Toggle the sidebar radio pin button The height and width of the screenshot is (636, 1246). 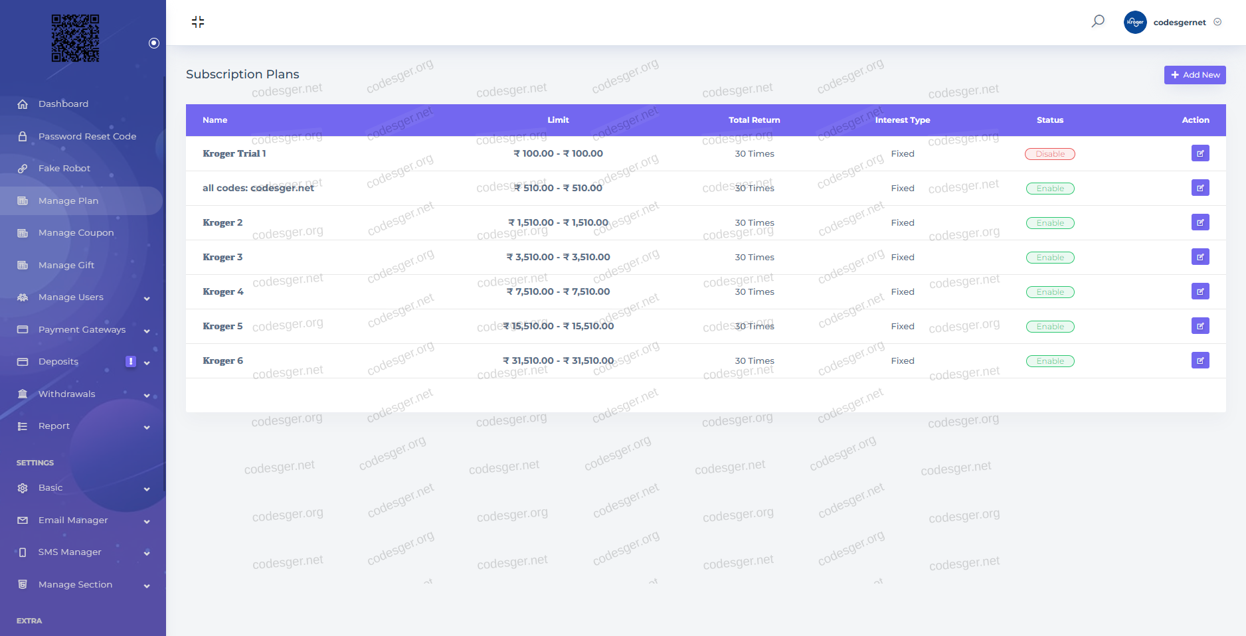(154, 43)
